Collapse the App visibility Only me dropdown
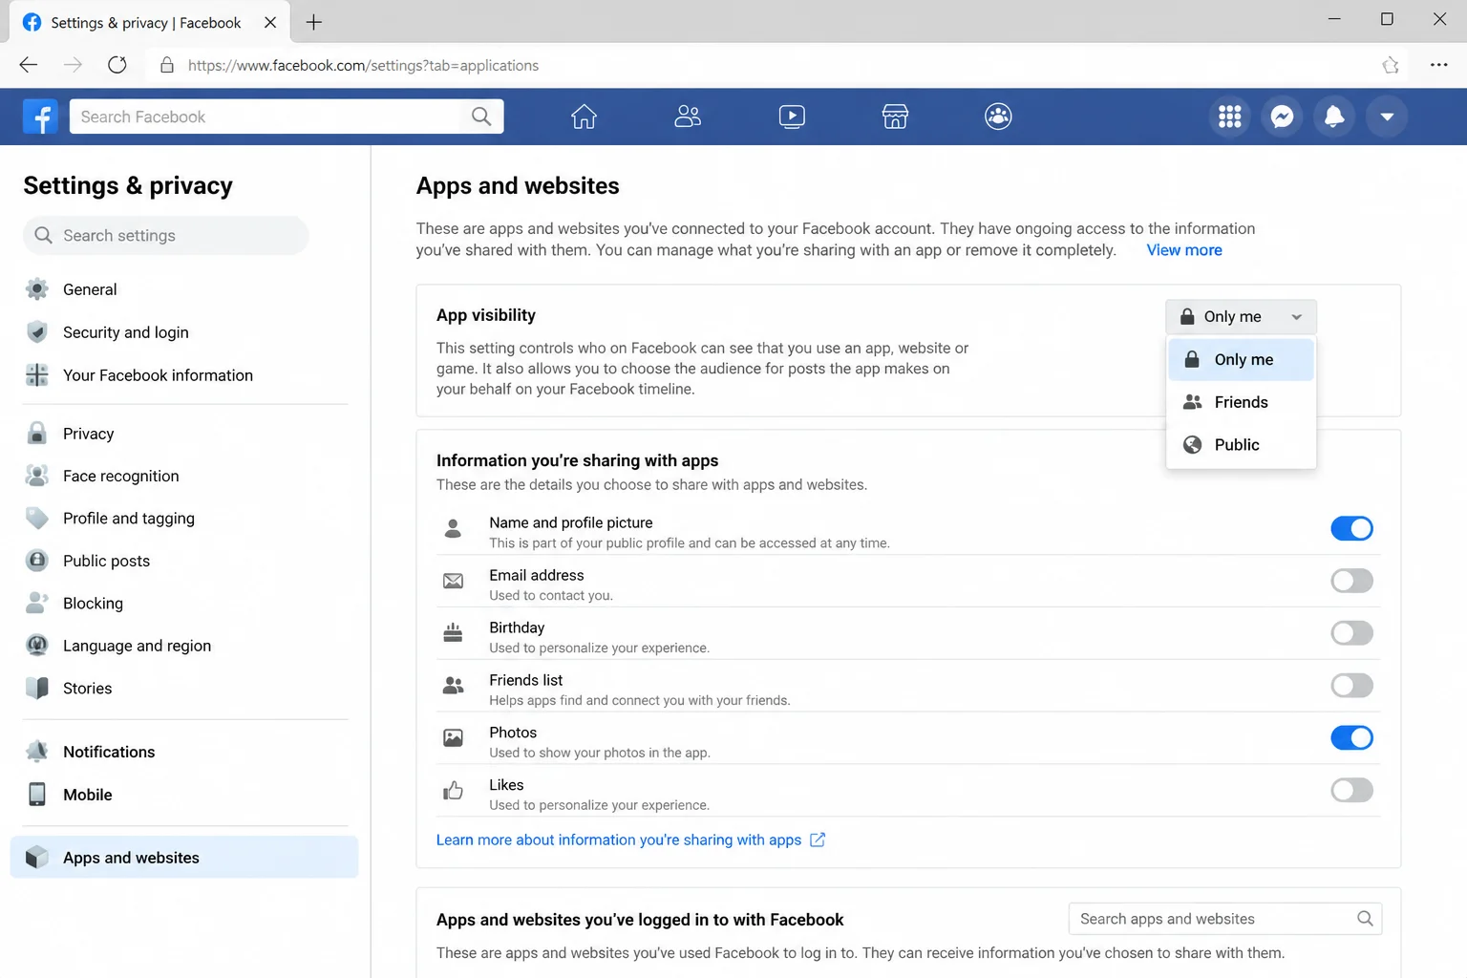The width and height of the screenshot is (1467, 978). 1241,317
